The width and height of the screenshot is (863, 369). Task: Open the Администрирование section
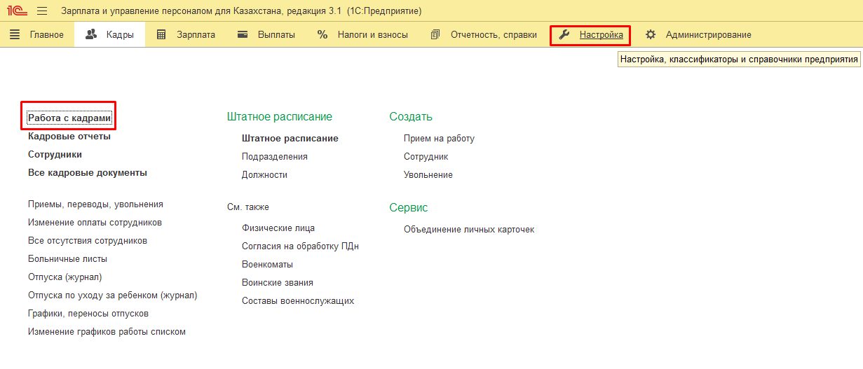(x=698, y=34)
